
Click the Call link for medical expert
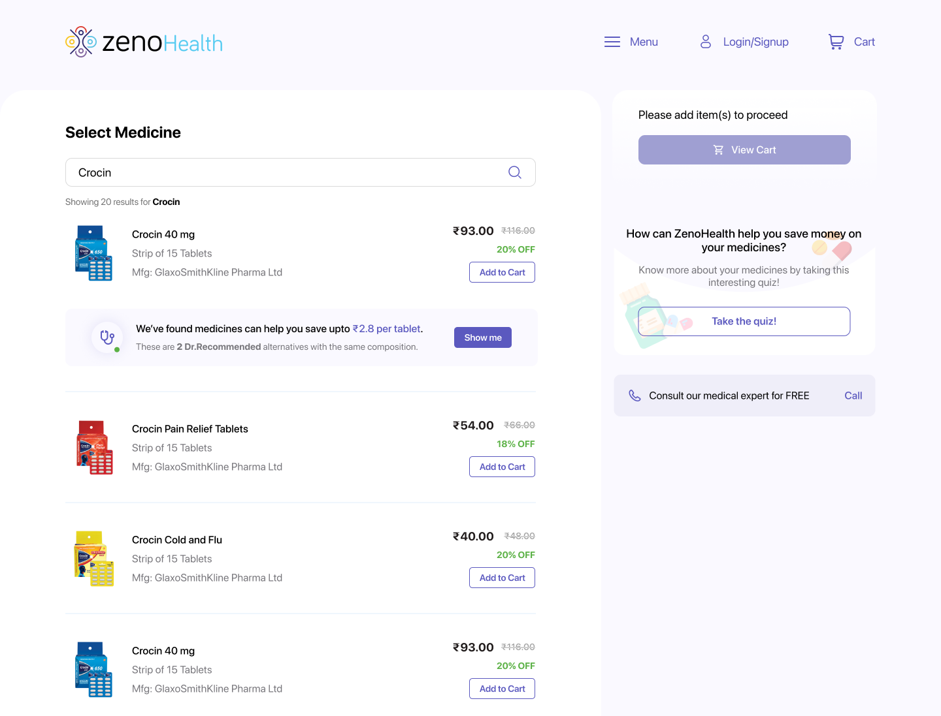853,396
